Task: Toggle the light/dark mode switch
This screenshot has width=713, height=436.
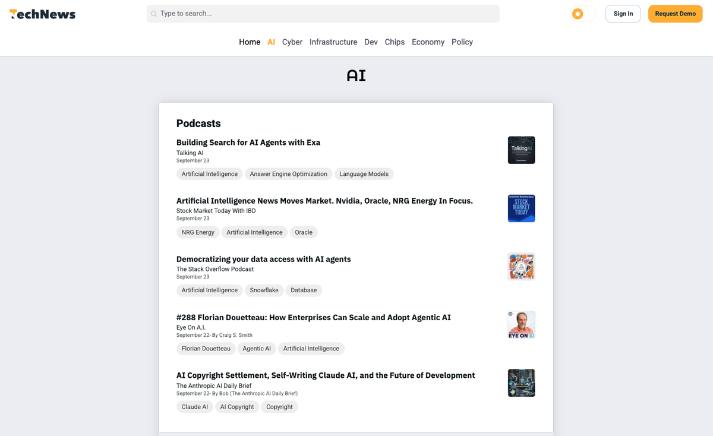Action: 583,13
